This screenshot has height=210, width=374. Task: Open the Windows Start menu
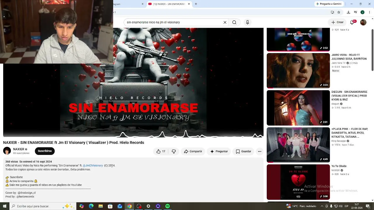click(x=5, y=206)
